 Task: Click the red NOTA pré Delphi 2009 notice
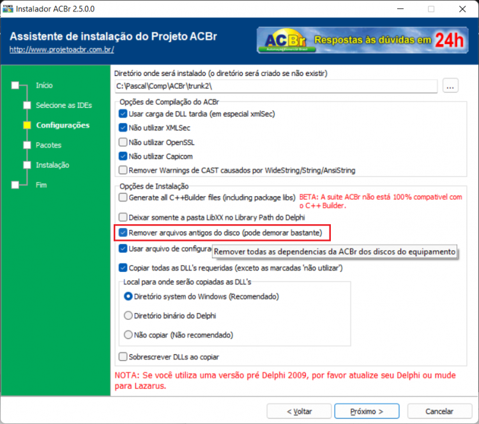285,381
